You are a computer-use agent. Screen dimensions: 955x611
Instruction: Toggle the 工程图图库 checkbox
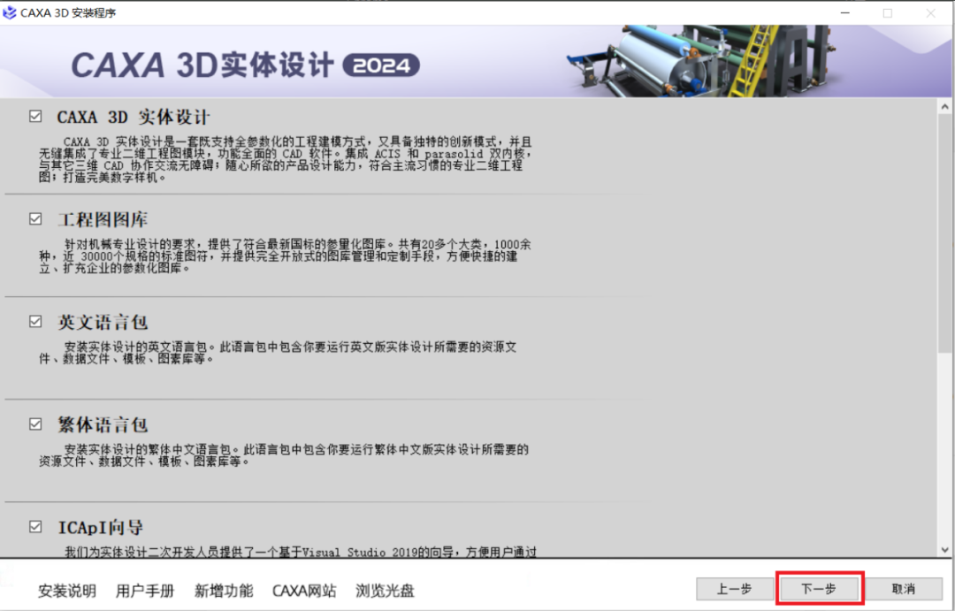(x=35, y=218)
